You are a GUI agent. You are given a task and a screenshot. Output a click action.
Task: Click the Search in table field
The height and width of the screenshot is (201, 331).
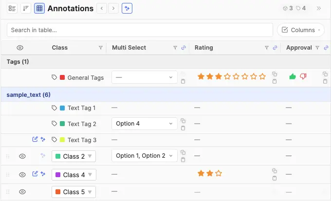140,30
